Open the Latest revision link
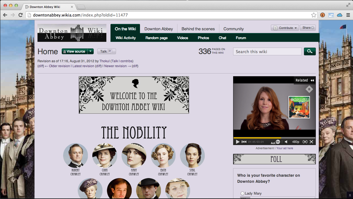 click(x=83, y=66)
